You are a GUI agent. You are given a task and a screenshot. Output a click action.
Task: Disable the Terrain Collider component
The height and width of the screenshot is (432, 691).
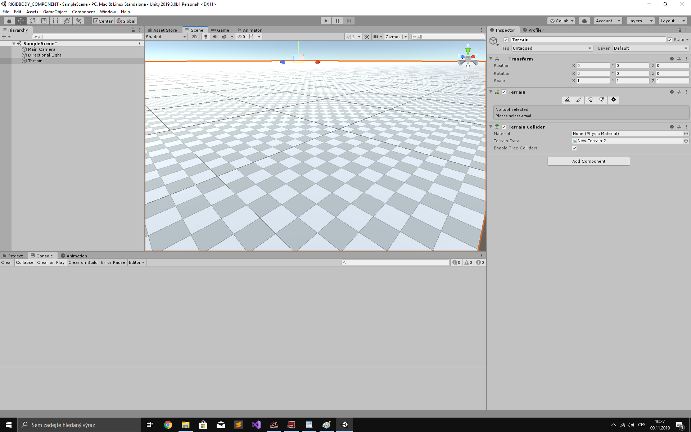coord(504,127)
